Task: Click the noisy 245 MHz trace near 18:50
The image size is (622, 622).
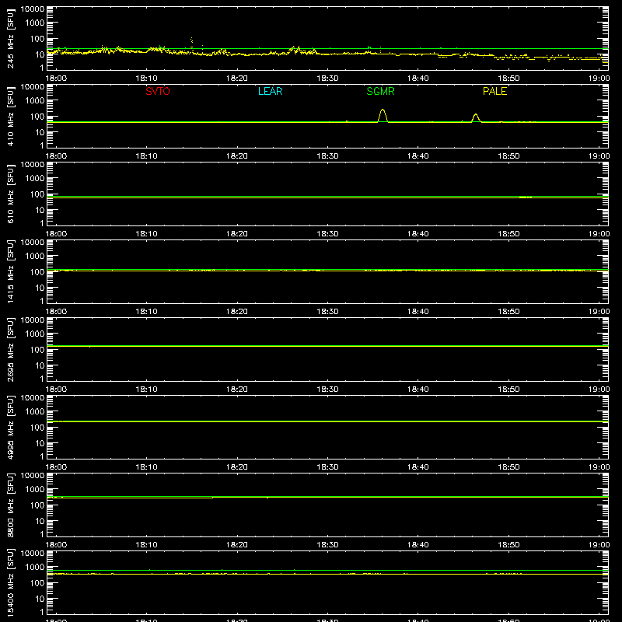Action: (x=512, y=57)
